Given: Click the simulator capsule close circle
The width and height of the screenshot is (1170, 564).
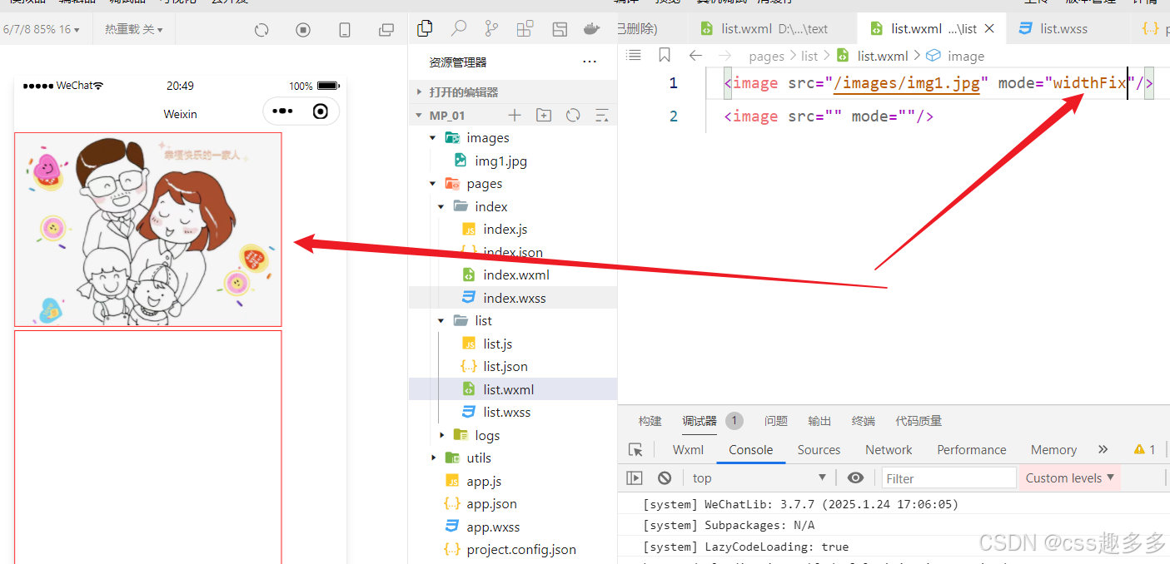Looking at the screenshot, I should click(x=321, y=111).
